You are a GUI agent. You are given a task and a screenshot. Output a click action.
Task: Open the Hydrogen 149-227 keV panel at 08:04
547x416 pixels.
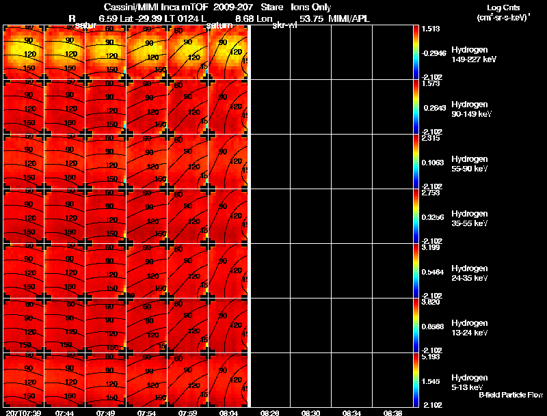(x=228, y=53)
